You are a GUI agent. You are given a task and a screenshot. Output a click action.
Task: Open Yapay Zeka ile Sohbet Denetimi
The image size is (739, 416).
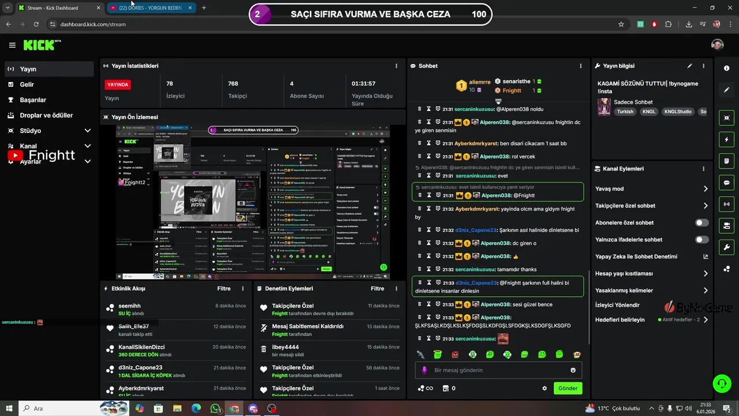tap(651, 257)
